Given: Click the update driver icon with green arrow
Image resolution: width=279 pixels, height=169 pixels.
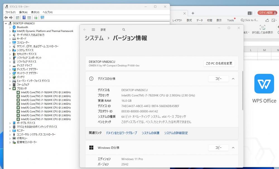Looking at the screenshot, I should pos(36,17).
